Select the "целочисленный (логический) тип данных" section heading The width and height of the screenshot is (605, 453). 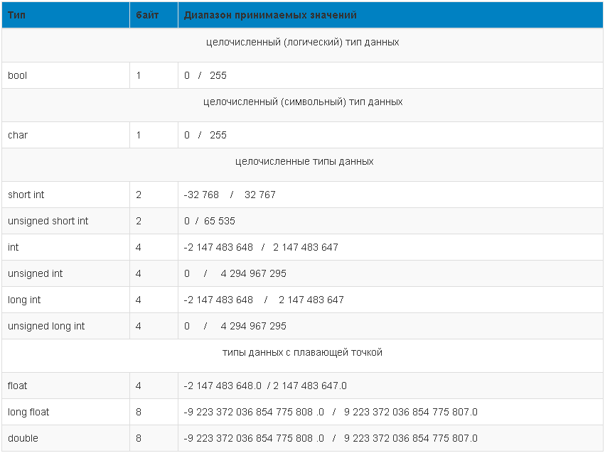(x=303, y=42)
